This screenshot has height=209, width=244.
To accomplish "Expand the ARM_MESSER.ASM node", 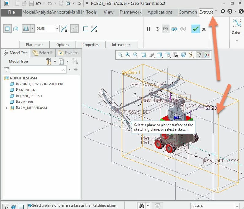I will click(6, 108).
